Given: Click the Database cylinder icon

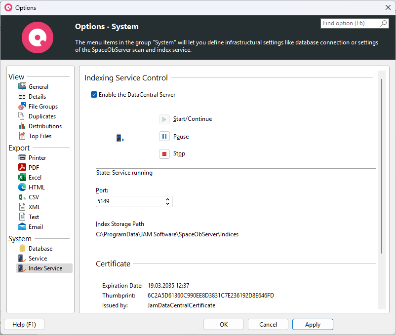Looking at the screenshot, I should point(22,248).
